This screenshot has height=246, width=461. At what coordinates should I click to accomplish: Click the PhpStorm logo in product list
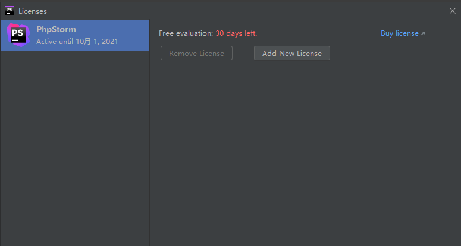click(18, 35)
